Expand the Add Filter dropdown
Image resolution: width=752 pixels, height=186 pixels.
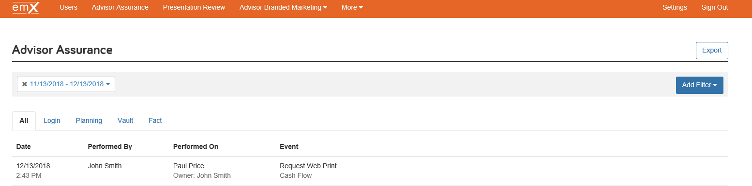pos(699,85)
